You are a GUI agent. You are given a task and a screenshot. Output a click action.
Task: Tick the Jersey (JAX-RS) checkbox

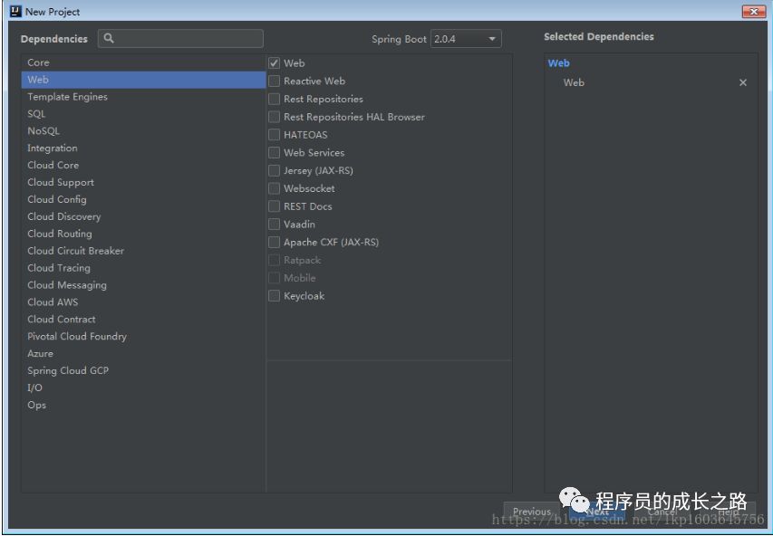click(274, 170)
